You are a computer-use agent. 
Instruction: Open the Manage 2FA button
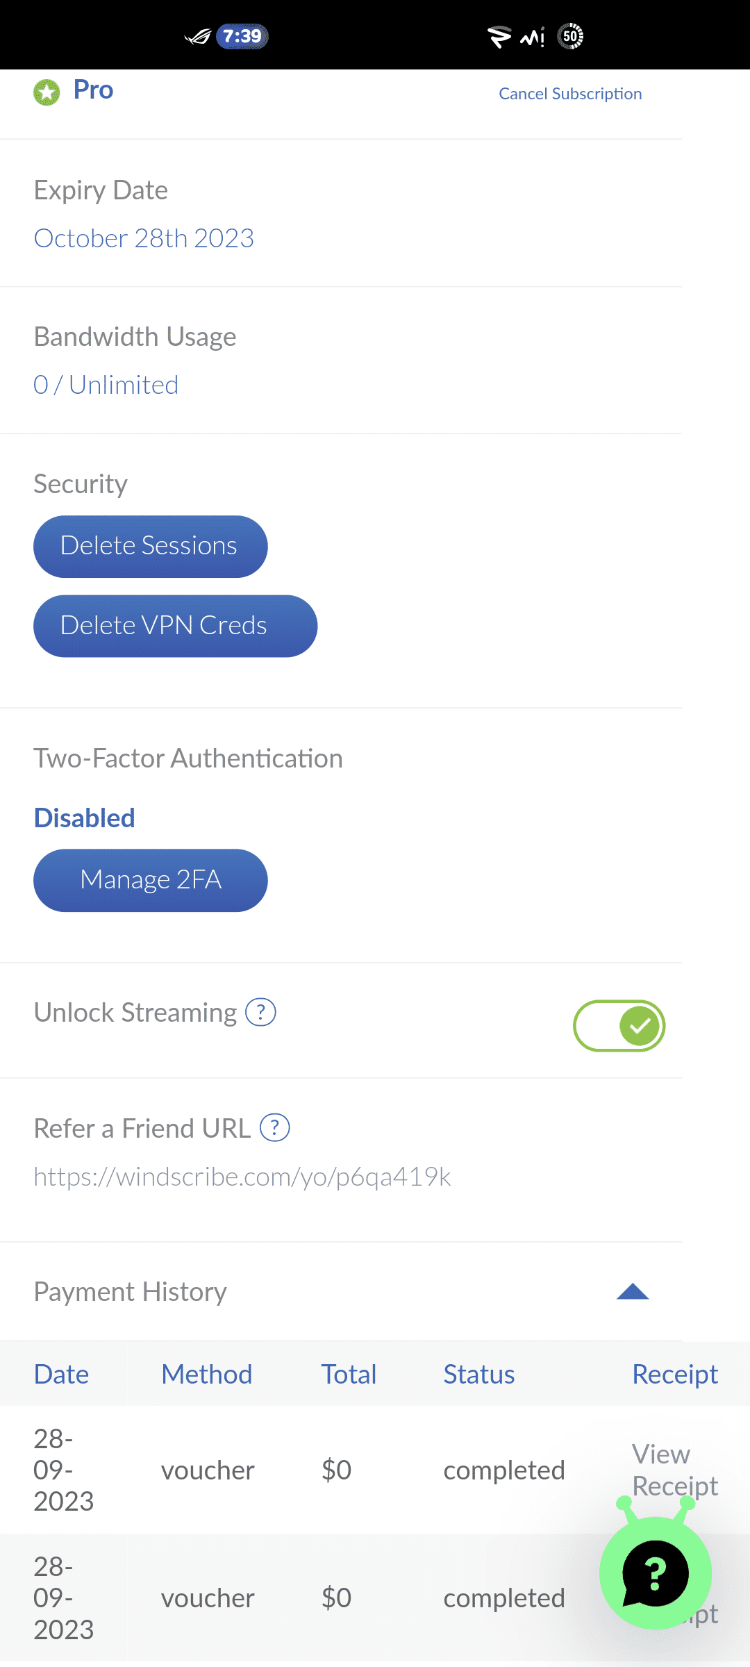coord(151,880)
